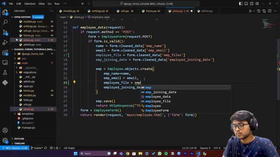
Task: Open the Explorer view in activity bar
Action: pyautogui.click(x=5, y=12)
